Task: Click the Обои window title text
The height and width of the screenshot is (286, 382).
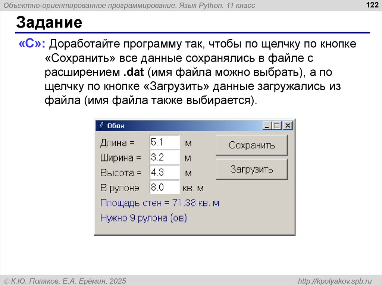Action: [116, 126]
